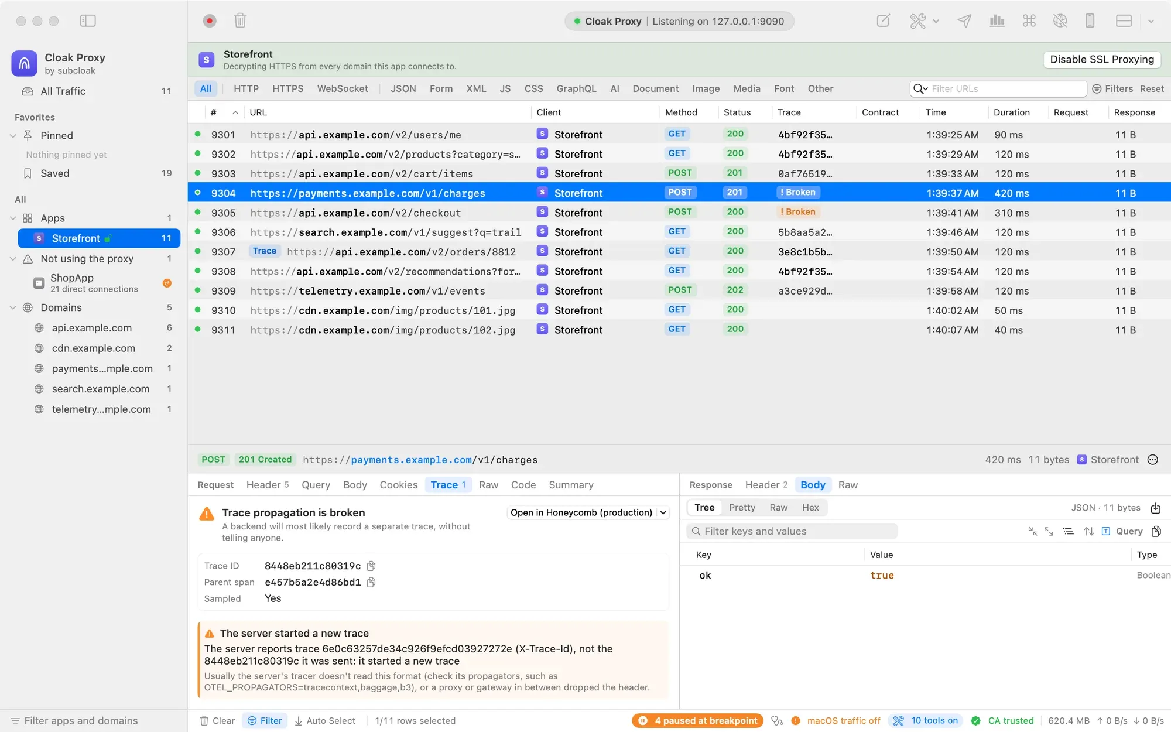Click the Reset filters link

[1152, 89]
